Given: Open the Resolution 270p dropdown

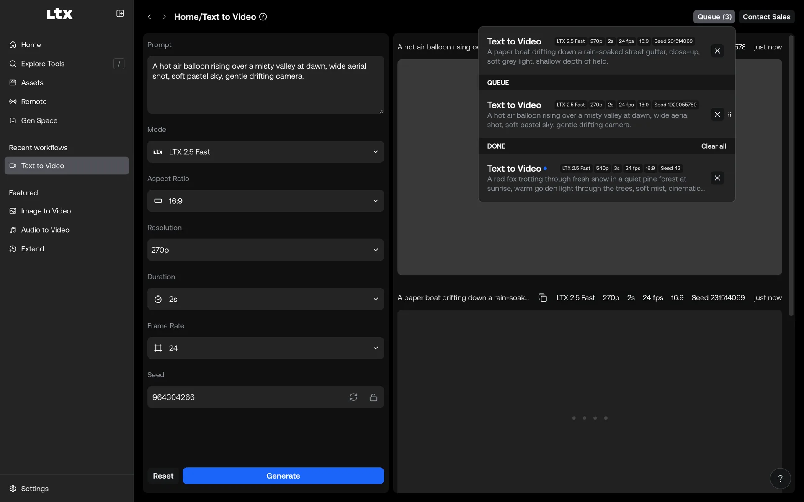Looking at the screenshot, I should coord(265,250).
